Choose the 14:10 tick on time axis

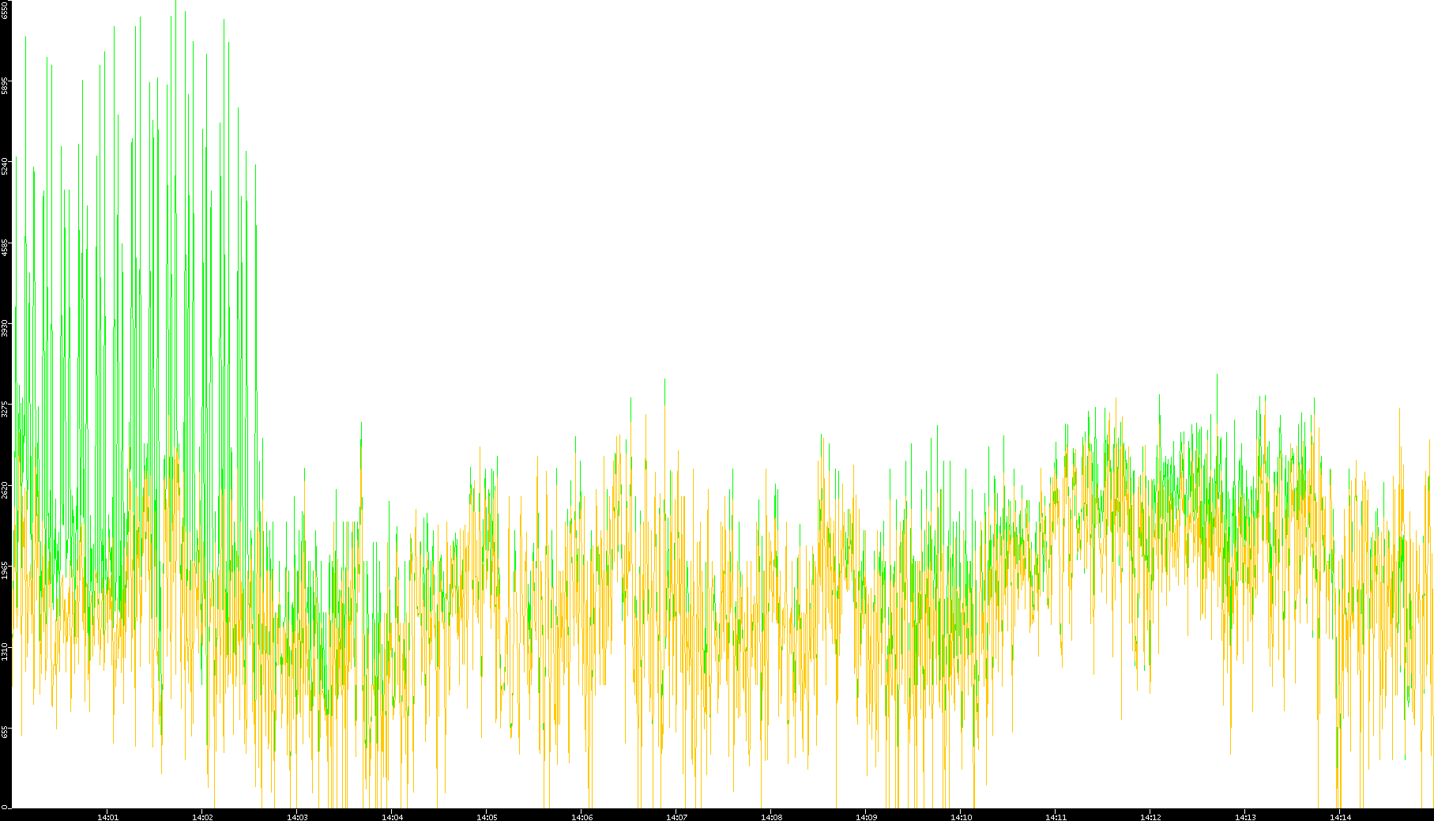coord(961,816)
